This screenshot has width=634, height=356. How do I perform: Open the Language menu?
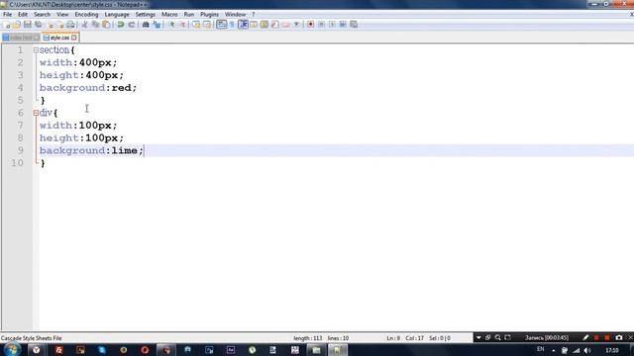(x=117, y=15)
